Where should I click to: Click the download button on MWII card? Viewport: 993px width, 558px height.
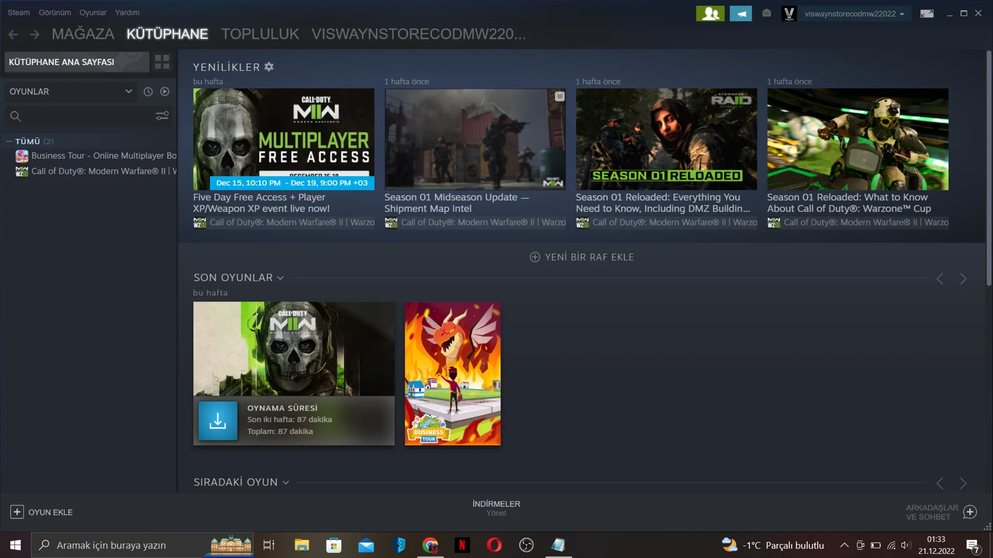pos(218,421)
